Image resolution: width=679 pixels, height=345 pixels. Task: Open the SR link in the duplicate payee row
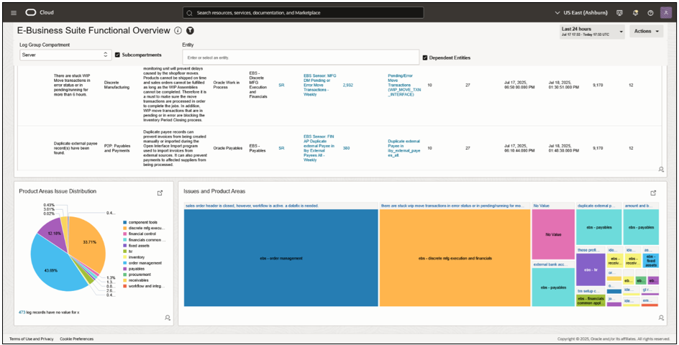pos(281,148)
